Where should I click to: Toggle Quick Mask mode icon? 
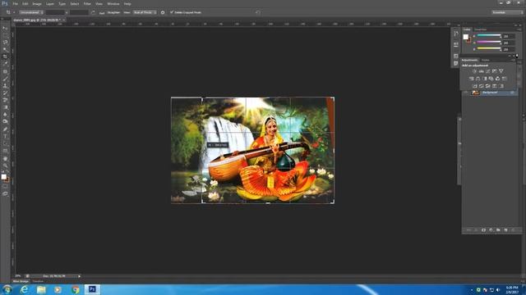pyautogui.click(x=5, y=187)
